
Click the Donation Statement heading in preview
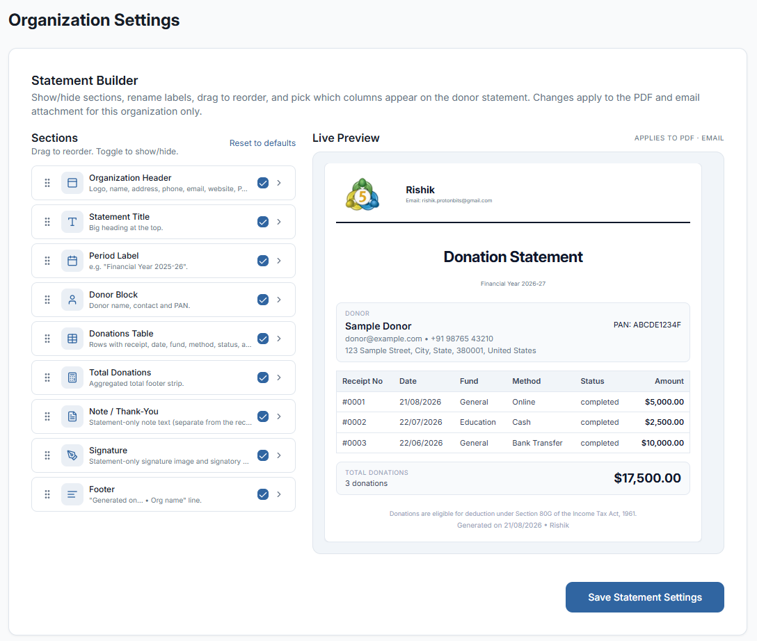pyautogui.click(x=513, y=257)
